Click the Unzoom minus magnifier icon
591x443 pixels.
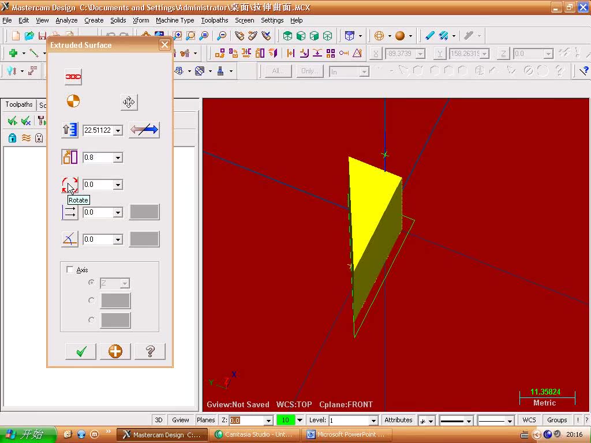222,36
